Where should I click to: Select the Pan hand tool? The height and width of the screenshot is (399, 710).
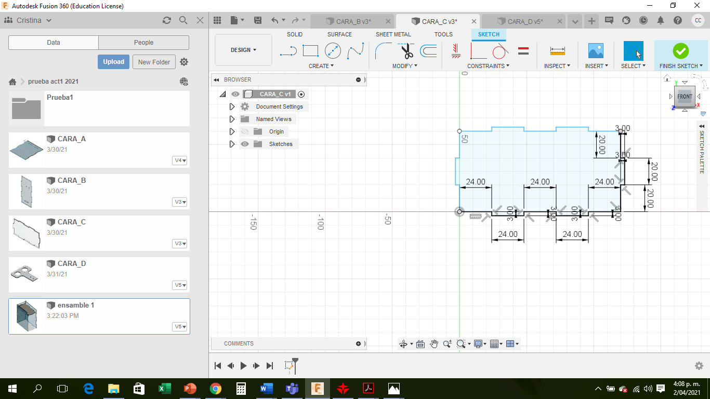[x=434, y=344]
